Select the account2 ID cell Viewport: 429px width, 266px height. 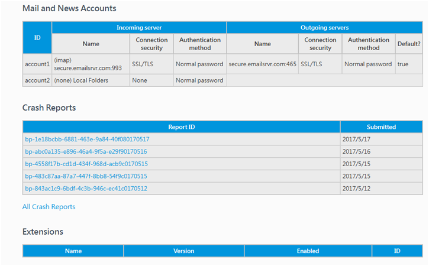[37, 80]
